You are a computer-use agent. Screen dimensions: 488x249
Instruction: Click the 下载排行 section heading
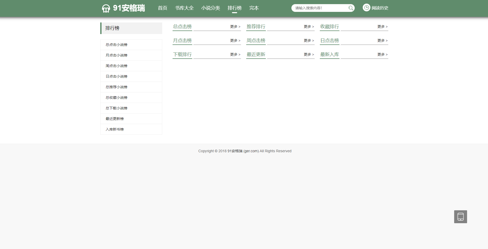tap(182, 54)
